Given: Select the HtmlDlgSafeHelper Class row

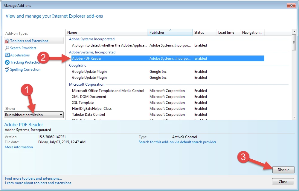Looking at the screenshot, I should pyautogui.click(x=168, y=108).
